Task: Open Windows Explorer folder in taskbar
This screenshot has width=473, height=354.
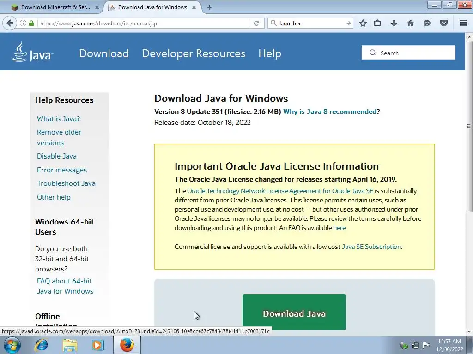Action: click(70, 345)
